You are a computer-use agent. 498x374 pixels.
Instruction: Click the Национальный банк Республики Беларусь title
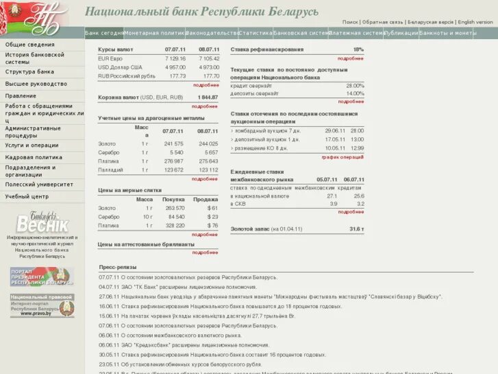(201, 12)
